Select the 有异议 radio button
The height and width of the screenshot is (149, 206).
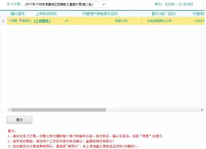[x=21, y=20]
